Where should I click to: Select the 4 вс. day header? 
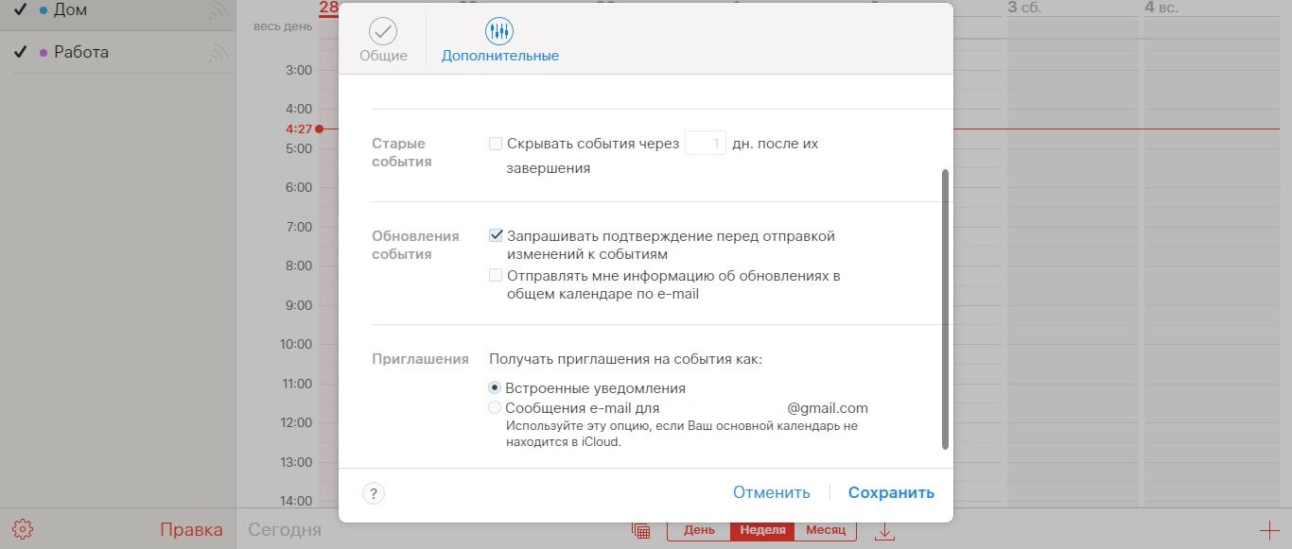[x=1162, y=8]
